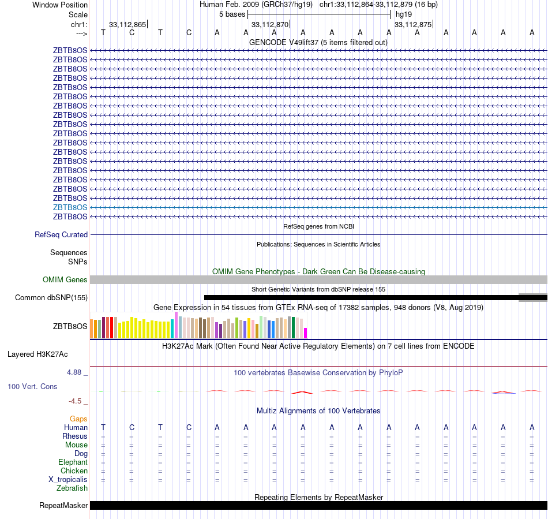Click the ---> sequence direction label
The width and height of the screenshot is (548, 519).
81,33
